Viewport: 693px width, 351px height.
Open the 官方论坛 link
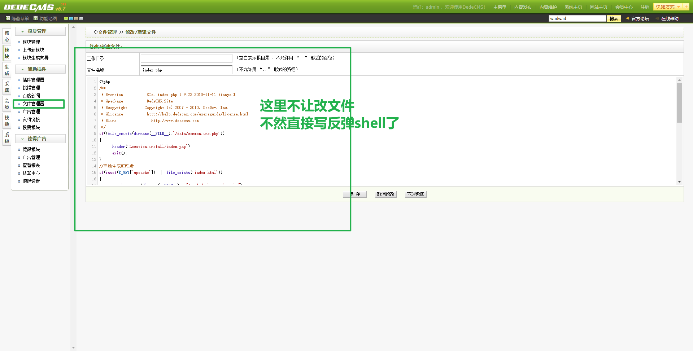pos(640,18)
